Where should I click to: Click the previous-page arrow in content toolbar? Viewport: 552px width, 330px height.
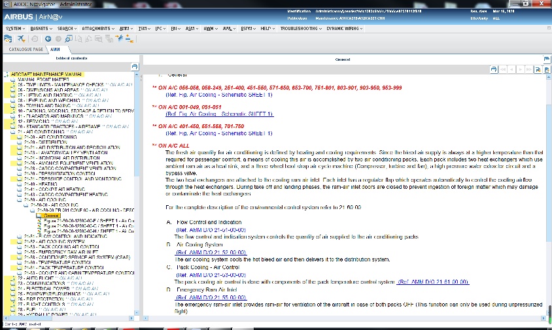(511, 70)
